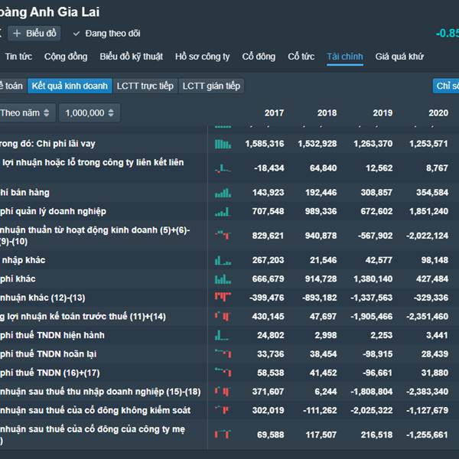Screen dimensions: 459x459
Task: Click value 1,585,316 in 2017 column
Action: [x=265, y=144]
